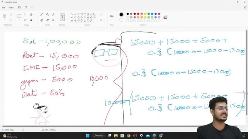The image size is (248, 139).
Task: Click the horizontal canvas scrollbar
Action: click(x=120, y=126)
